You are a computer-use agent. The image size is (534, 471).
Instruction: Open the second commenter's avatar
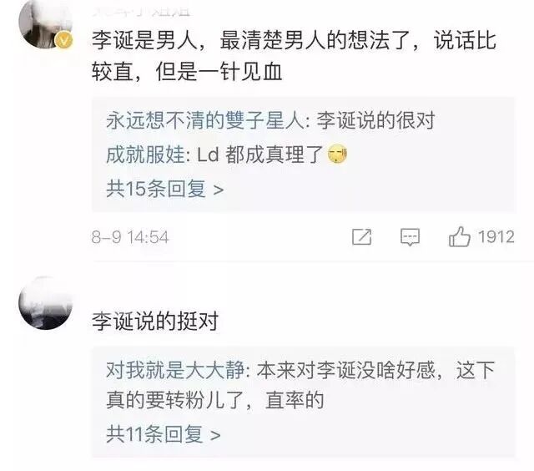pyautogui.click(x=45, y=302)
